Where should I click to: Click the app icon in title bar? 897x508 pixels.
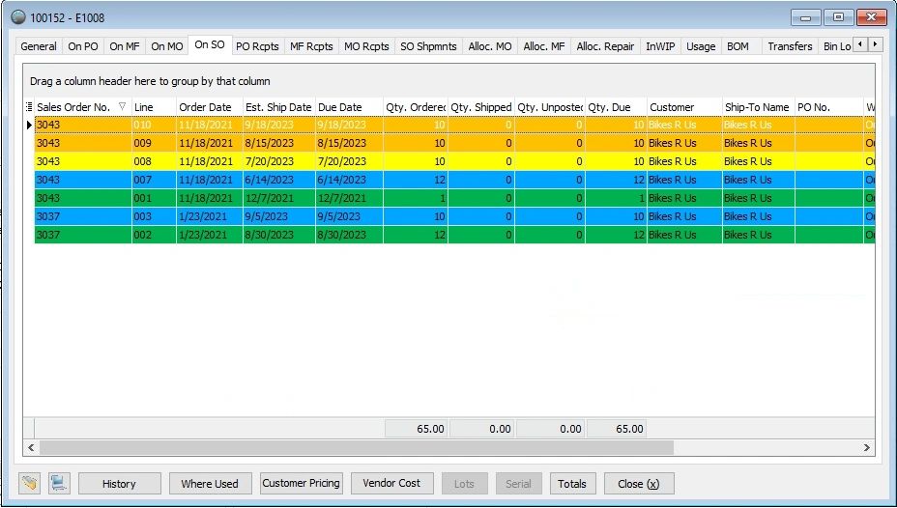coord(17,17)
